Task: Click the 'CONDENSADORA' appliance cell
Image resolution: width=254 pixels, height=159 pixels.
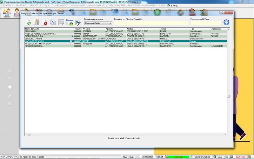Action: coord(116,36)
